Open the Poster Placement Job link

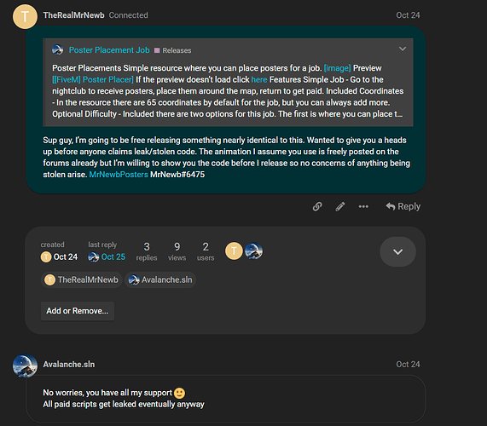pyautogui.click(x=109, y=50)
